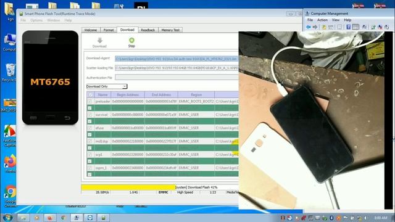Click the Bluetooth tray icon
This screenshot has height=222, width=395.
click(x=331, y=218)
